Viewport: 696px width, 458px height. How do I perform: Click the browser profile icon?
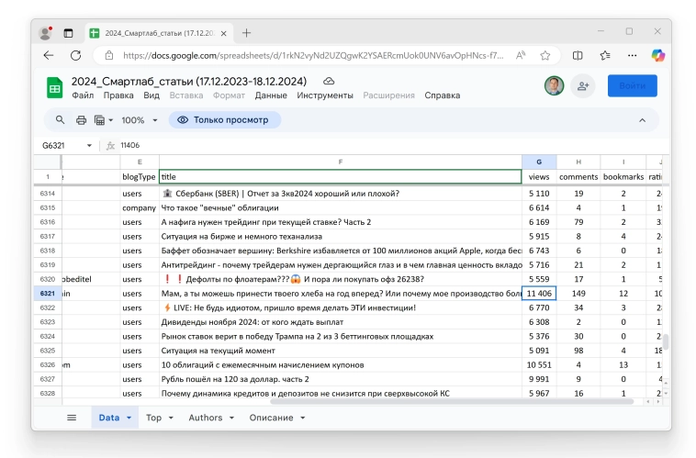(45, 33)
